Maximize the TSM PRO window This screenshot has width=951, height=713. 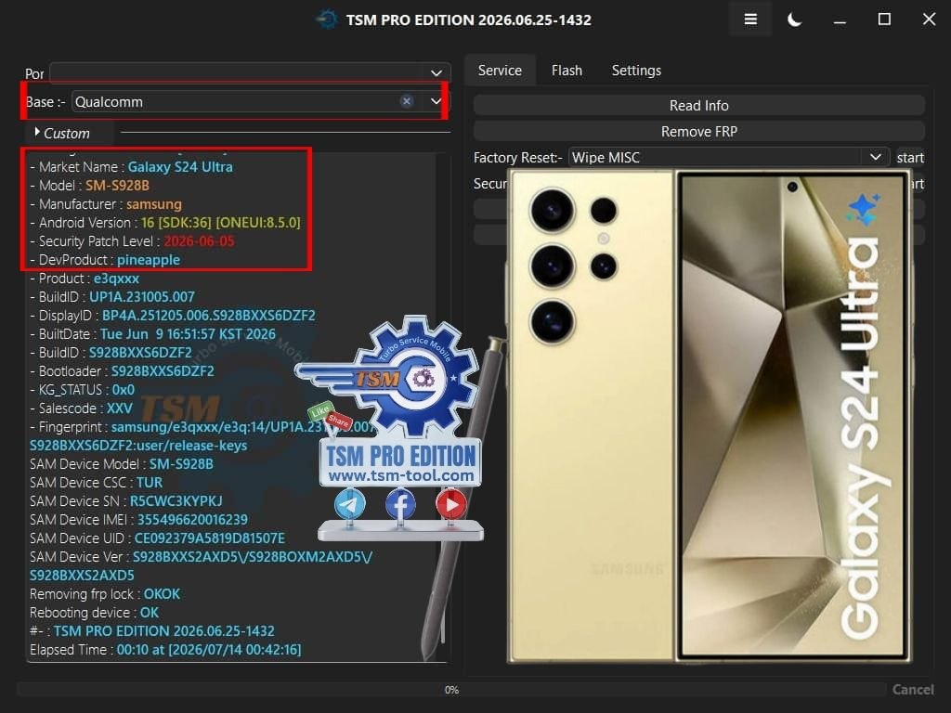(884, 19)
